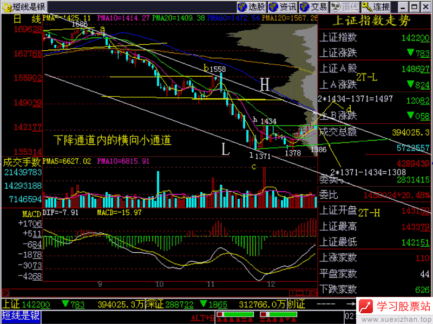Click the 2*1434-1371=1497 projection text
The height and width of the screenshot is (324, 433).
(356, 99)
